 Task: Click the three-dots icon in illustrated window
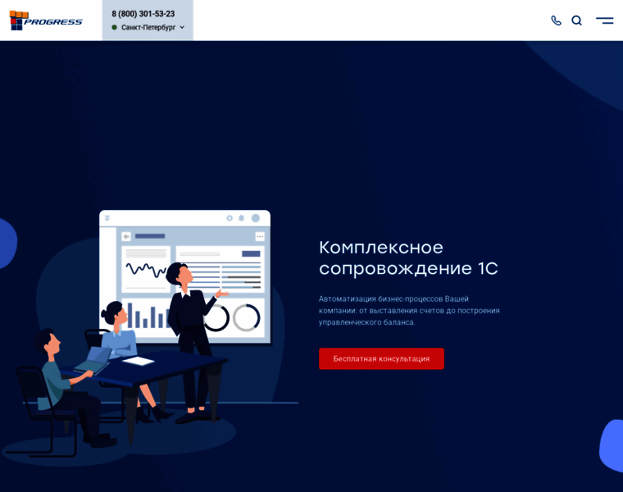(260, 236)
